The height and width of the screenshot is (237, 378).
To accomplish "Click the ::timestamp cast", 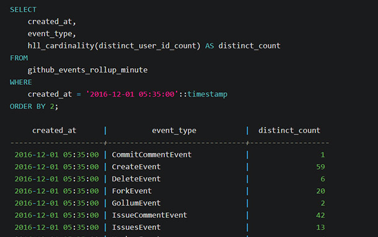I will pos(203,94).
